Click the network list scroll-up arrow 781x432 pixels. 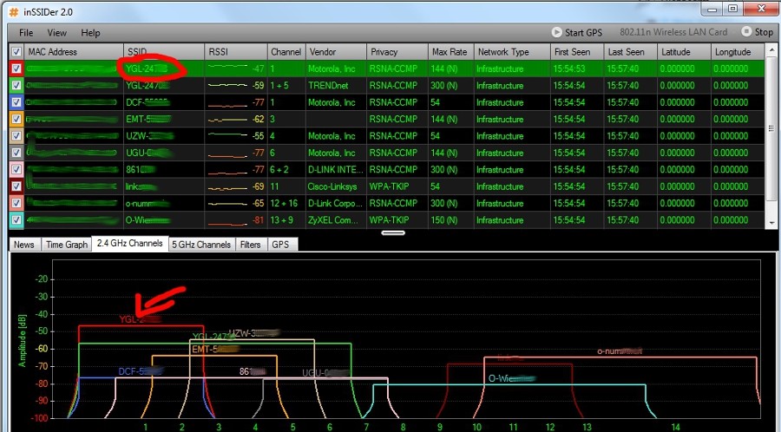pyautogui.click(x=772, y=52)
